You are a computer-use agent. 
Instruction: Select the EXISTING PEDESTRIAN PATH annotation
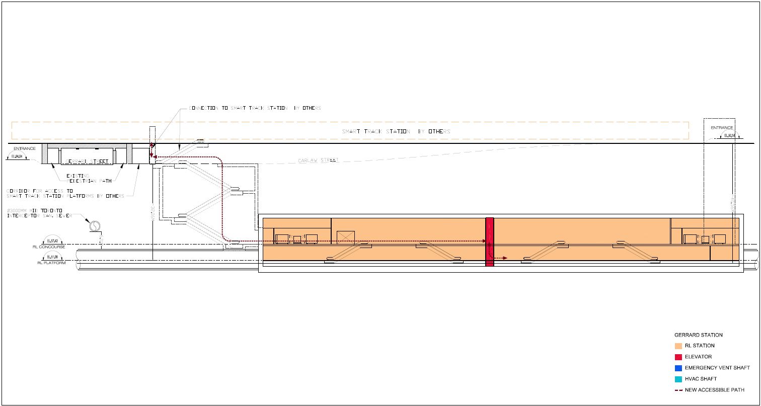(89, 178)
